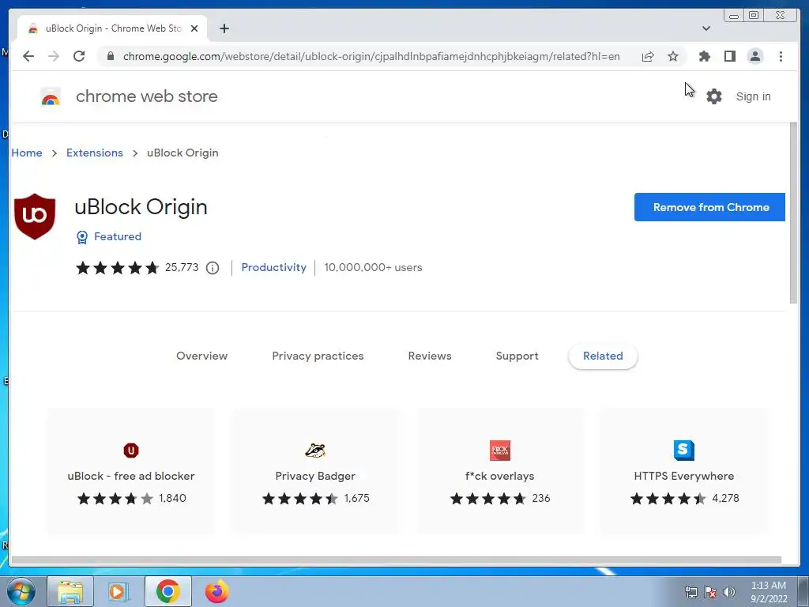The image size is (809, 607).
Task: Expand the tab search dropdown arrow
Action: tap(706, 28)
